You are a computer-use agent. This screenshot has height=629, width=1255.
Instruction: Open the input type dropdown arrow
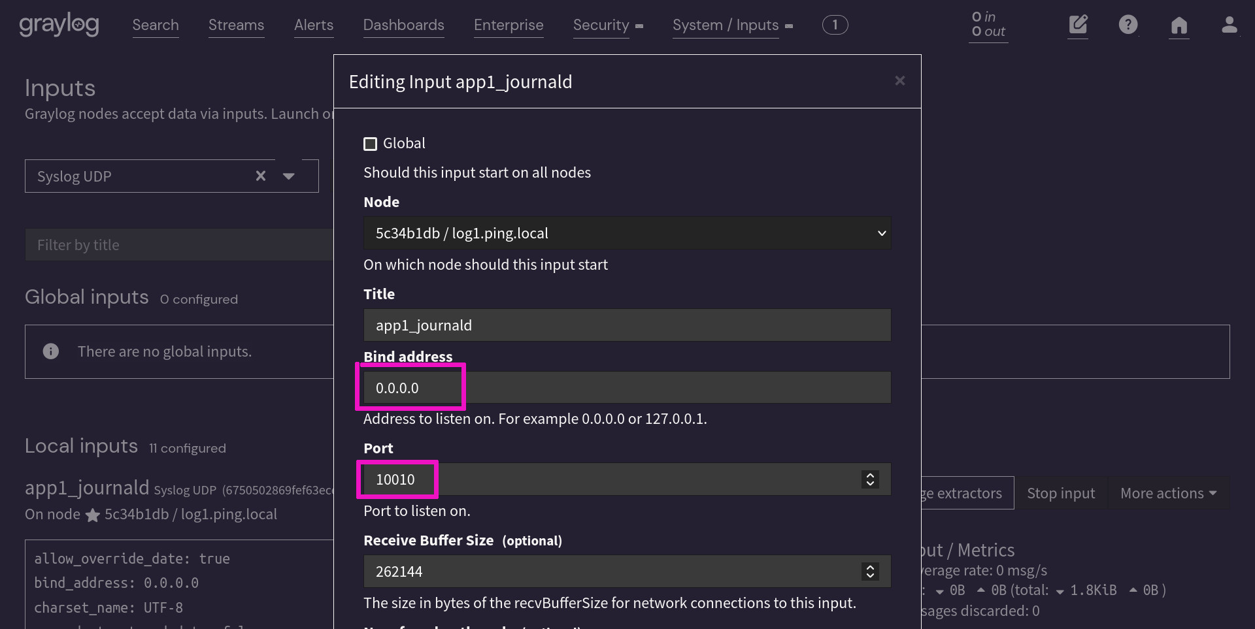[289, 176]
